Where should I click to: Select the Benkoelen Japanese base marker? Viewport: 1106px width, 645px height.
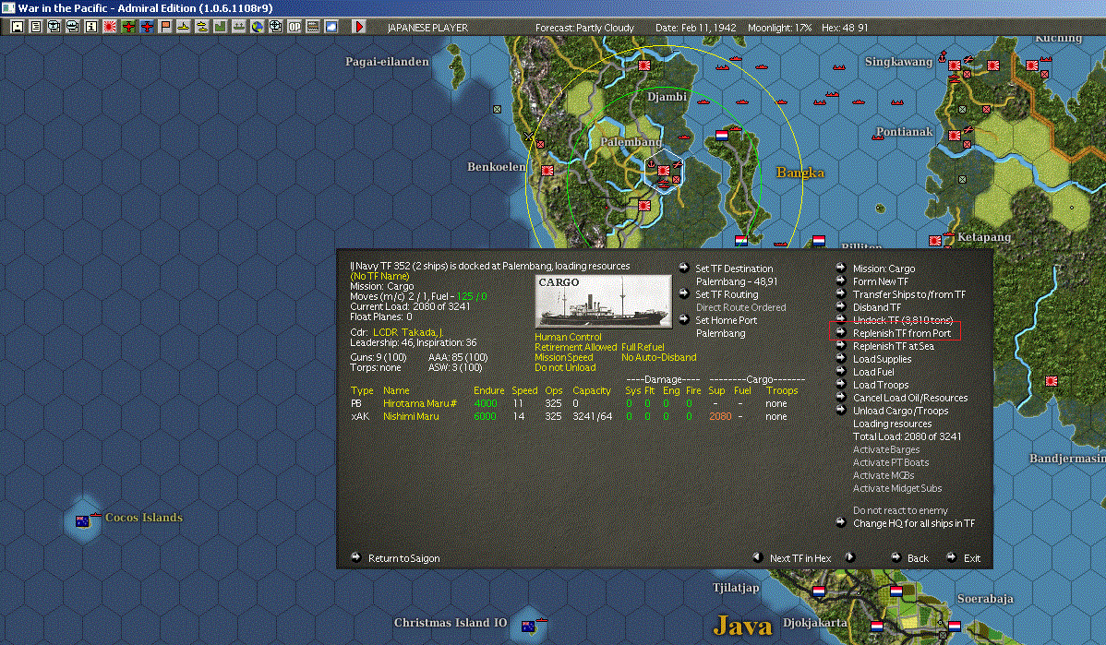coord(547,171)
